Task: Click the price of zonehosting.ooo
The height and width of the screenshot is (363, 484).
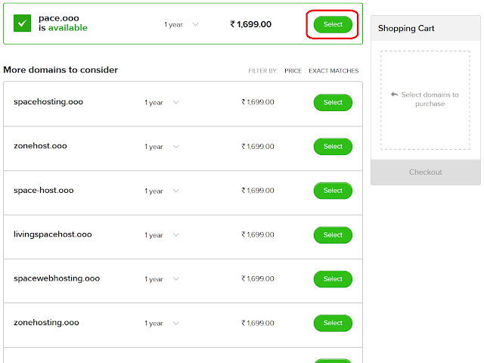Action: tap(258, 323)
